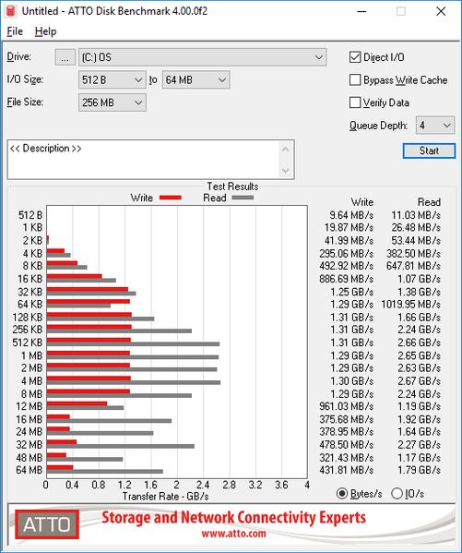
Task: Open the I/O Size start 512 B dropdown
Action: pos(113,80)
